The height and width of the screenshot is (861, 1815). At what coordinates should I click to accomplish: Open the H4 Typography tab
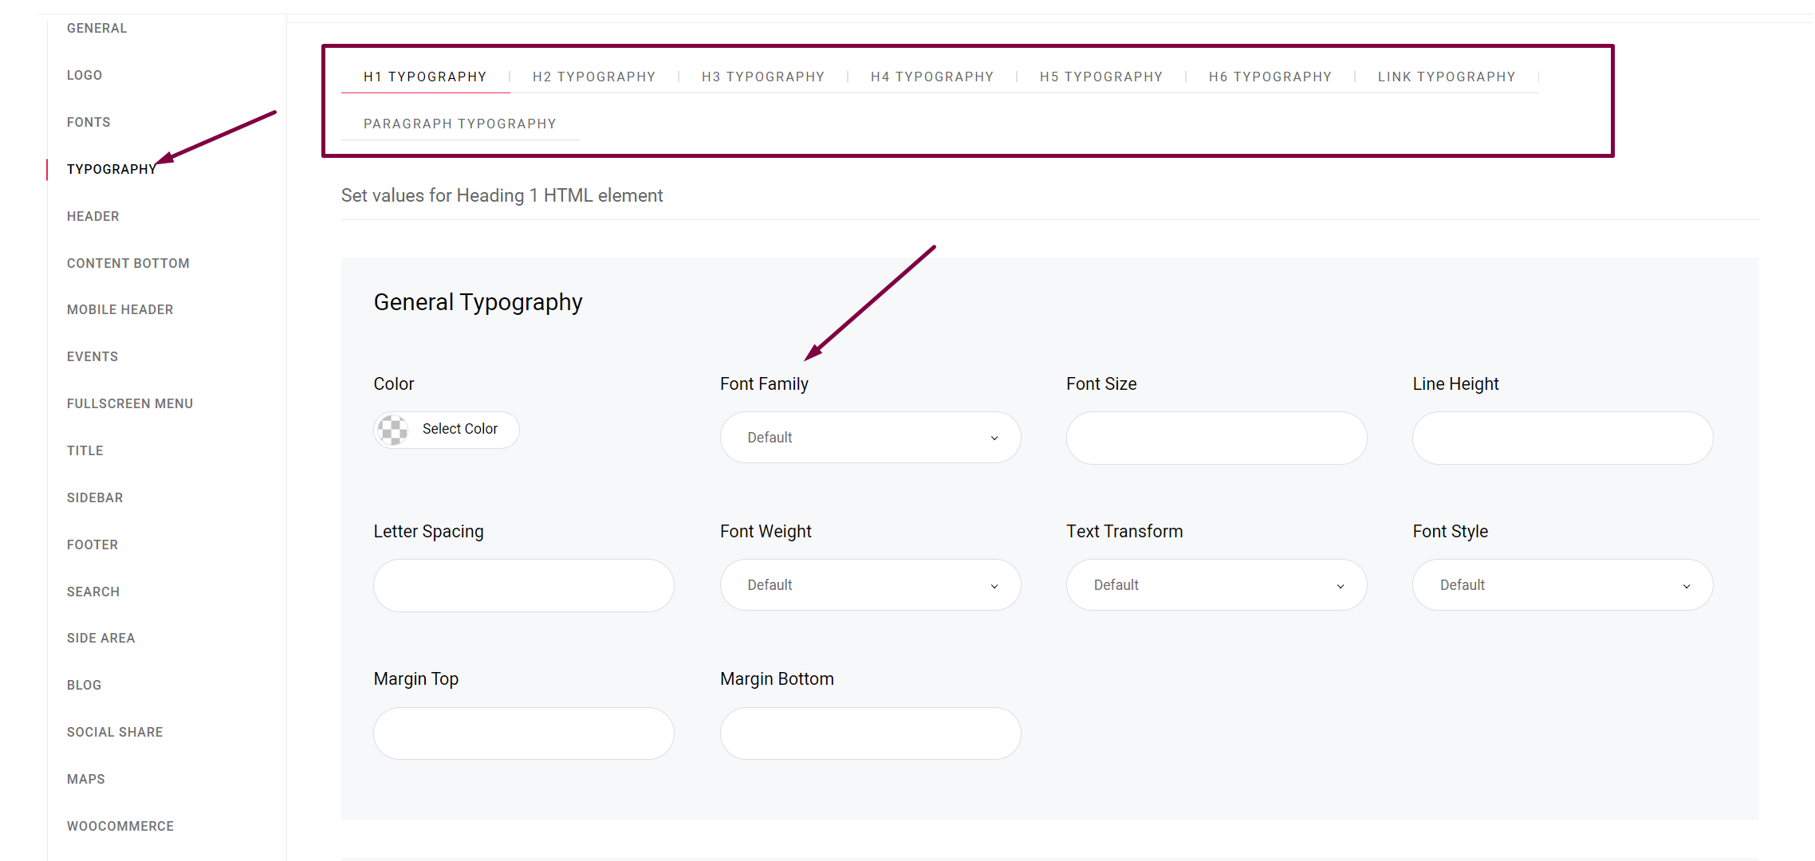[932, 77]
